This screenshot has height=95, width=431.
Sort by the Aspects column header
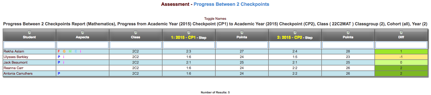(x=83, y=37)
